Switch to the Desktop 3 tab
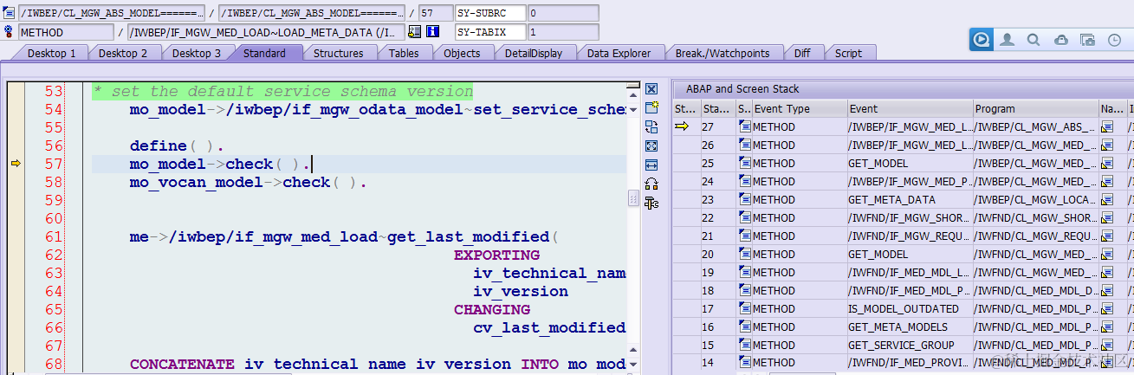Image resolution: width=1134 pixels, height=375 pixels. tap(196, 53)
